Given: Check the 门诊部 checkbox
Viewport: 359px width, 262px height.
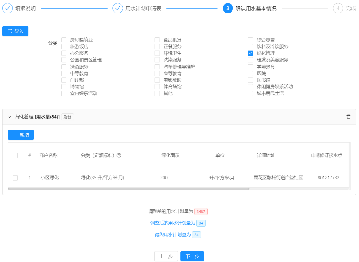Looking at the screenshot, I should click(64, 80).
